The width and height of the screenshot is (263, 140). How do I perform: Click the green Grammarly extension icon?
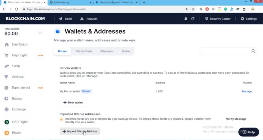pyautogui.click(x=226, y=9)
